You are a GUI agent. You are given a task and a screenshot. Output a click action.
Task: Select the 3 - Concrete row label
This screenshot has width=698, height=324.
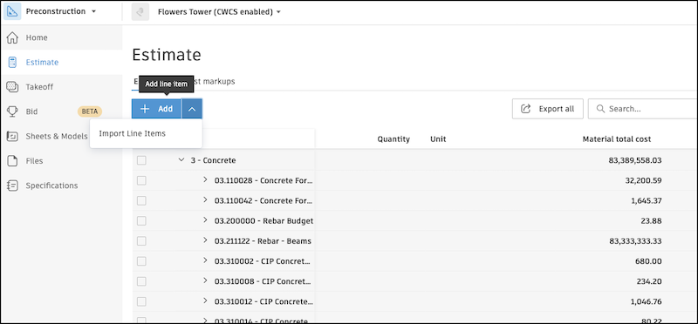[x=213, y=160]
